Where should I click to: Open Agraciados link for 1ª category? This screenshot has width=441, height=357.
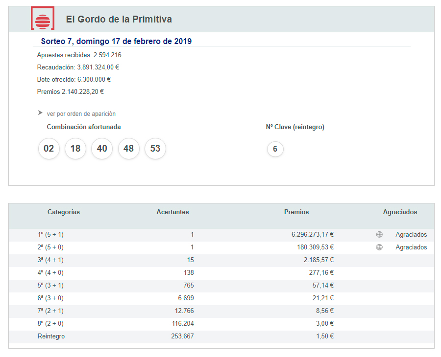tap(411, 235)
